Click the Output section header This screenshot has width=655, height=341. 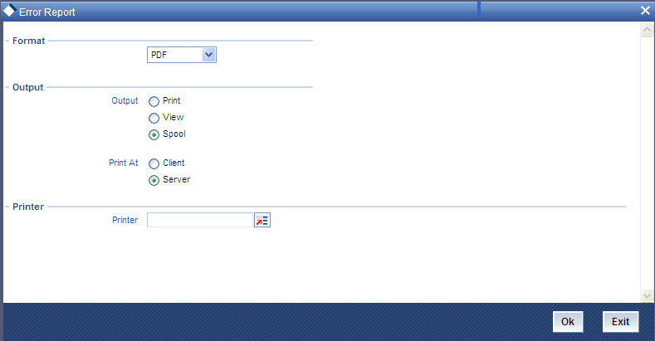27,87
